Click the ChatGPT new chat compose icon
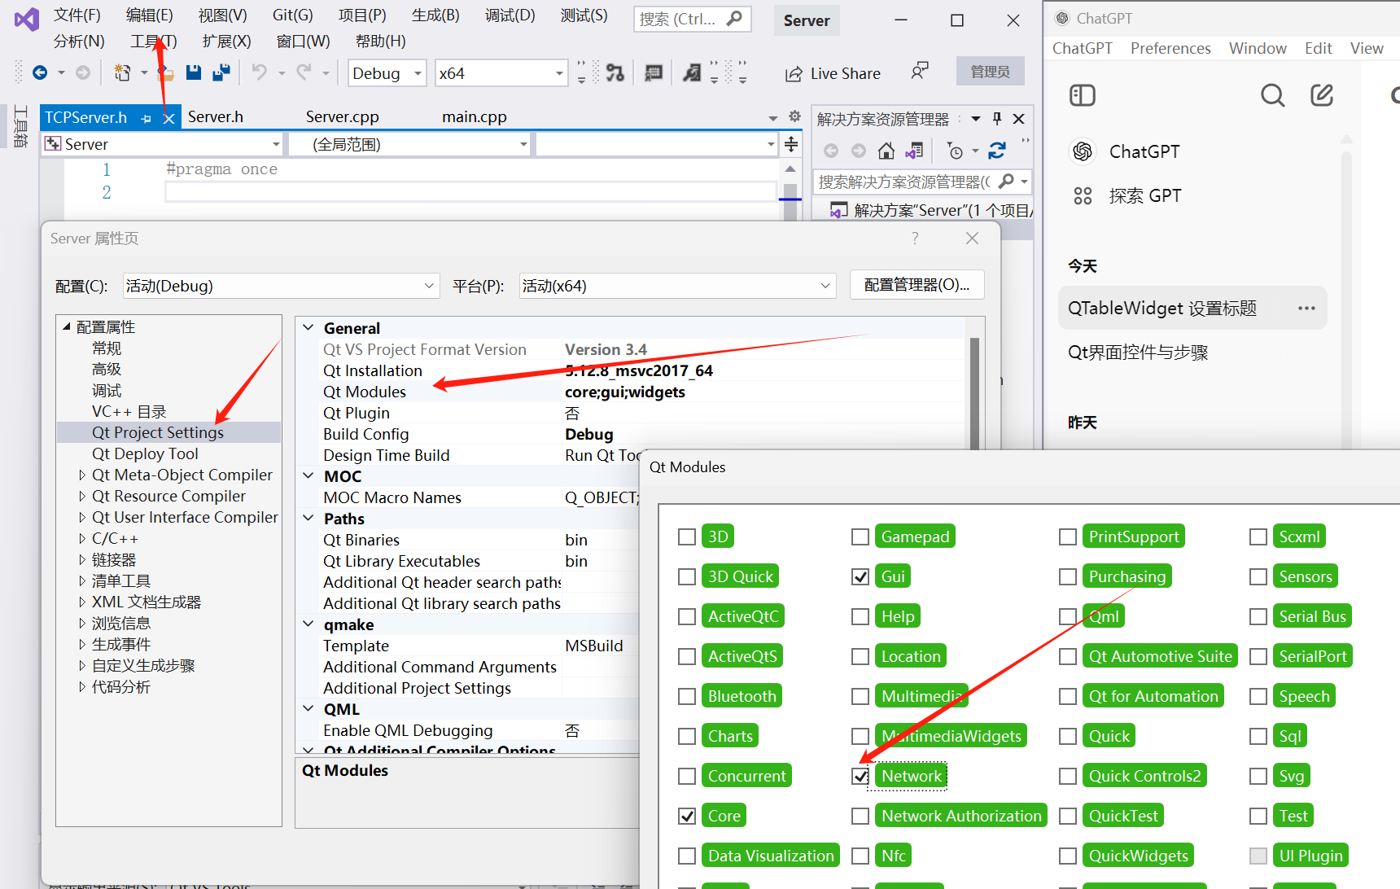The width and height of the screenshot is (1400, 889). pyautogui.click(x=1322, y=95)
